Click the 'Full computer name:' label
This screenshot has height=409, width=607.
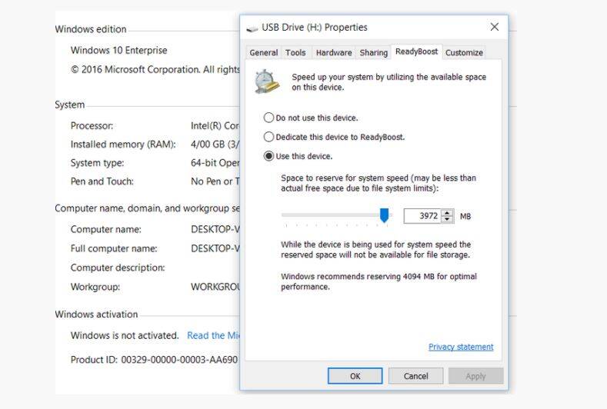pyautogui.click(x=114, y=248)
